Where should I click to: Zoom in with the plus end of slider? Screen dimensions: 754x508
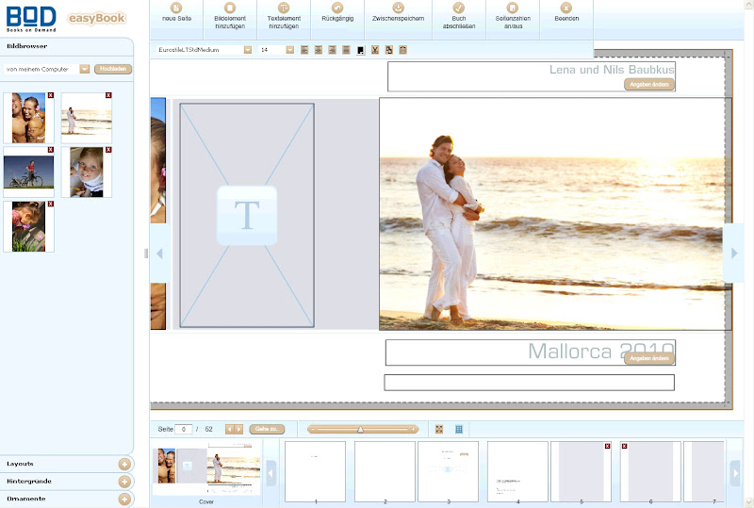point(413,429)
